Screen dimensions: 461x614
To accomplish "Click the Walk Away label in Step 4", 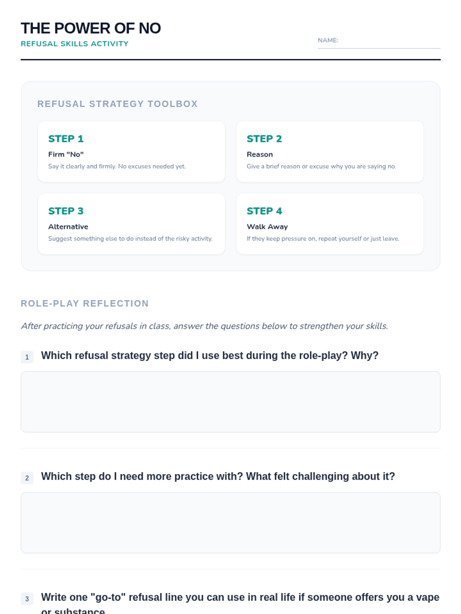I will [x=267, y=226].
